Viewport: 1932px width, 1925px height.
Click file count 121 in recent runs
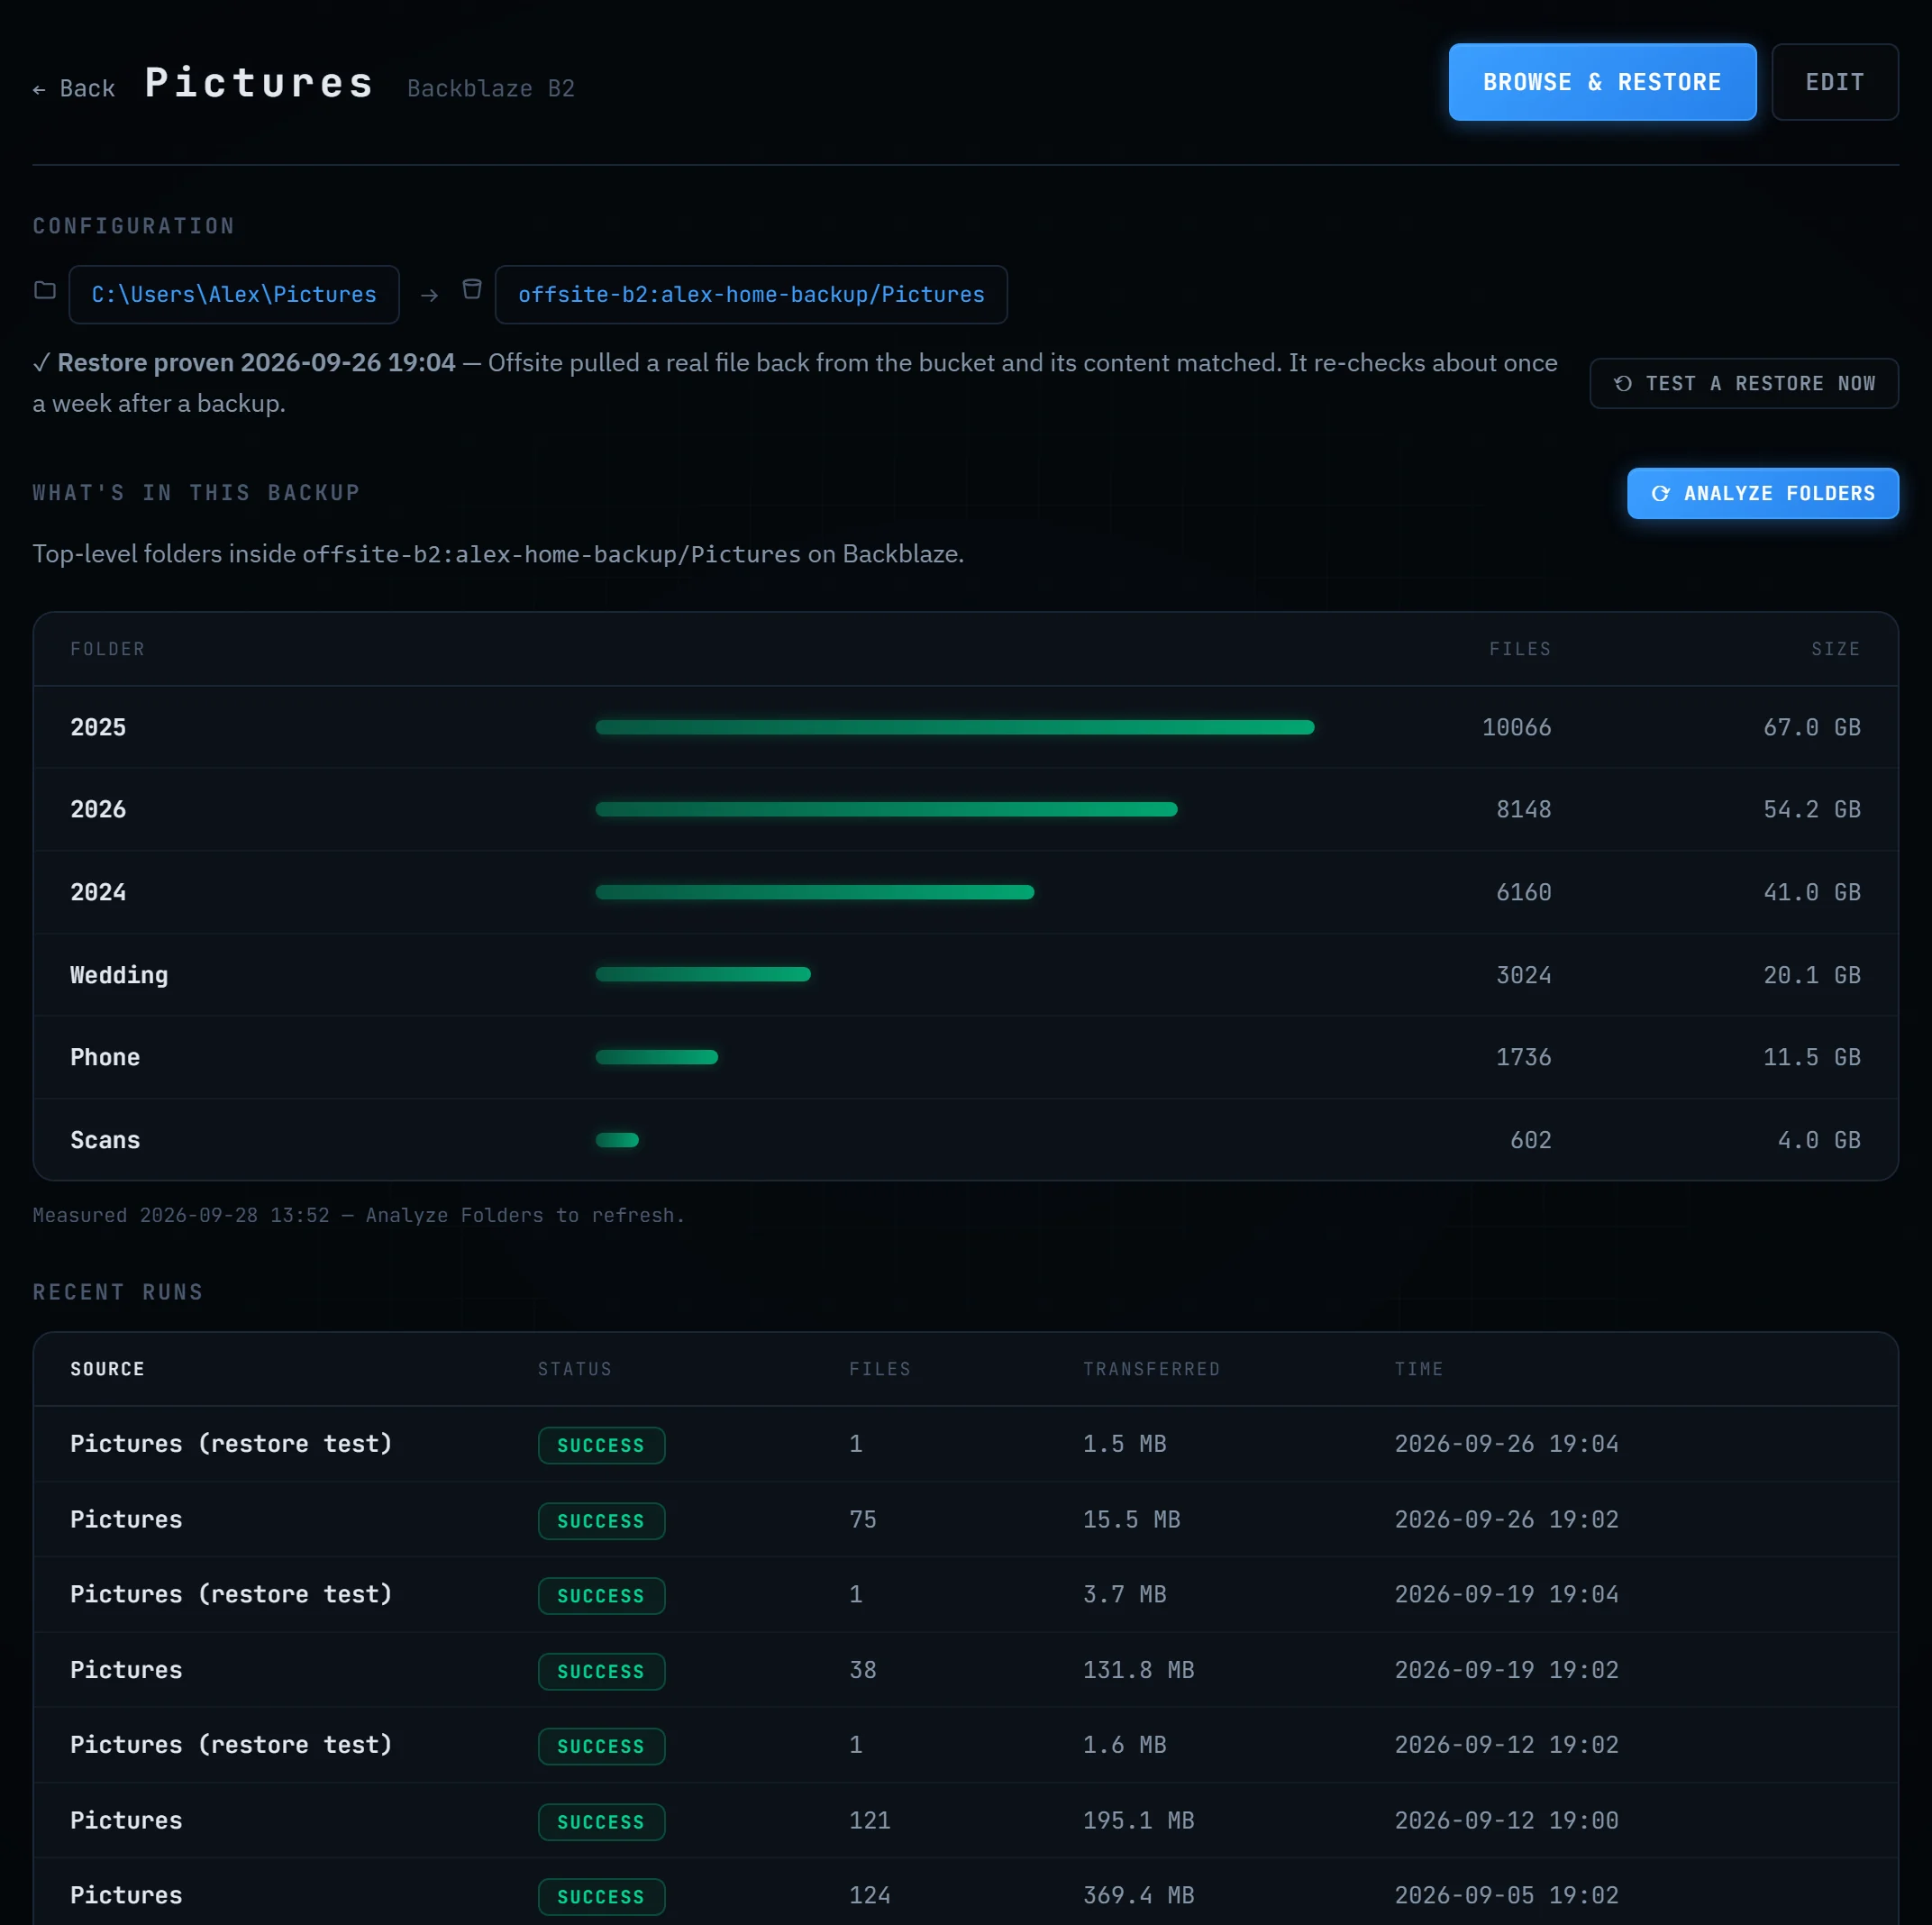click(x=869, y=1820)
